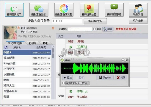
Task: Click the magnifier 搜索 search button
Action: tap(108, 29)
